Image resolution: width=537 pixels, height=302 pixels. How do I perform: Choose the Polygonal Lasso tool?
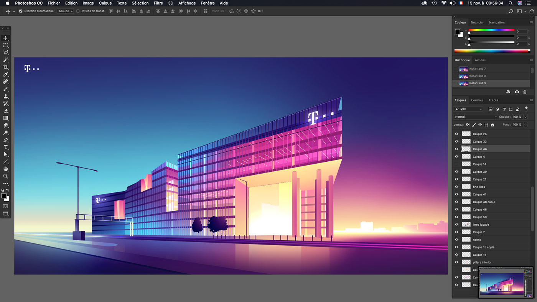pos(6,53)
